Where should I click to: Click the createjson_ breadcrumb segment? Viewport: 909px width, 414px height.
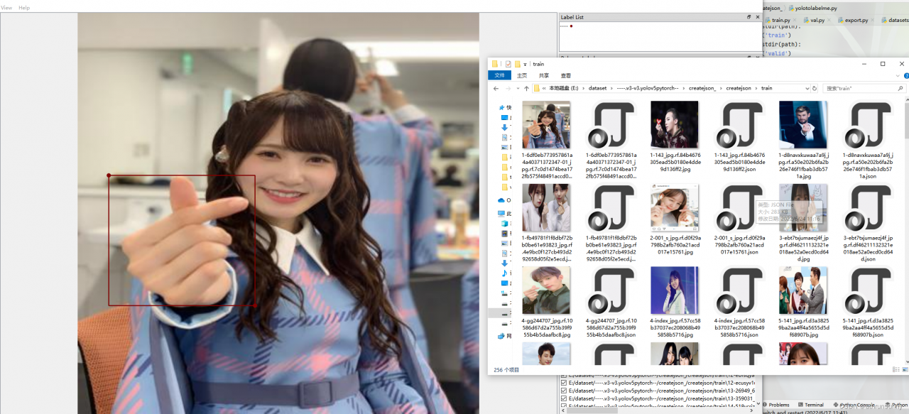coord(702,88)
